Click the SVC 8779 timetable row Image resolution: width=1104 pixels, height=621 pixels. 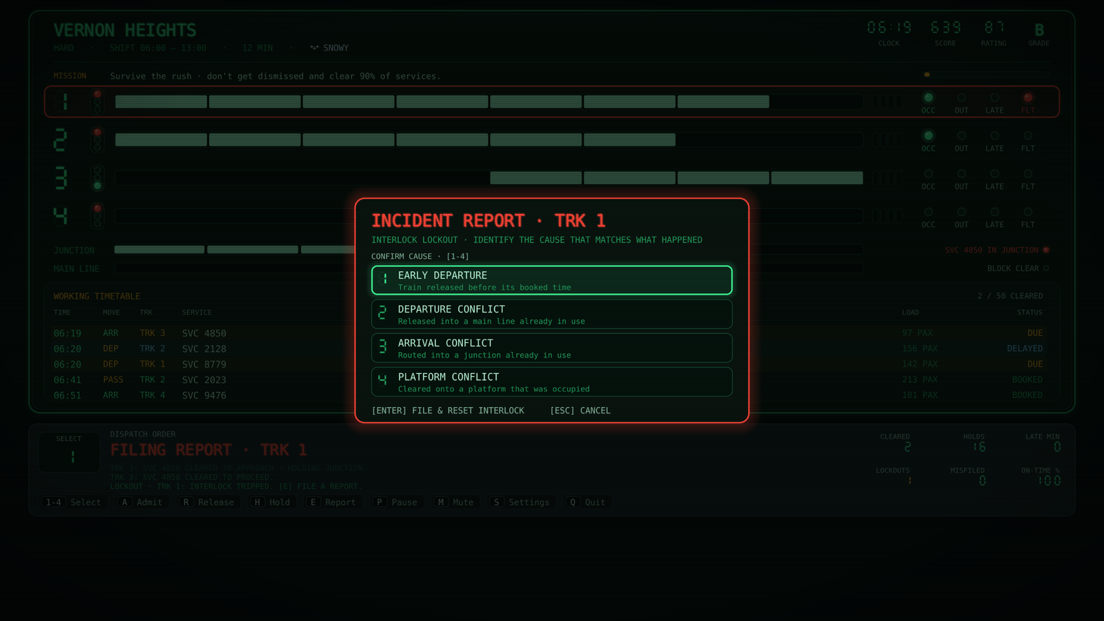[551, 364]
